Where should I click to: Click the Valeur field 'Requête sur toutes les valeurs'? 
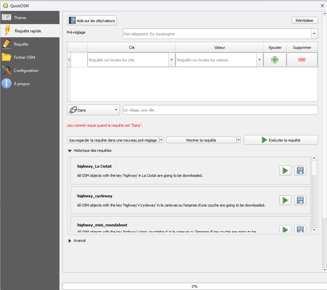click(x=216, y=60)
